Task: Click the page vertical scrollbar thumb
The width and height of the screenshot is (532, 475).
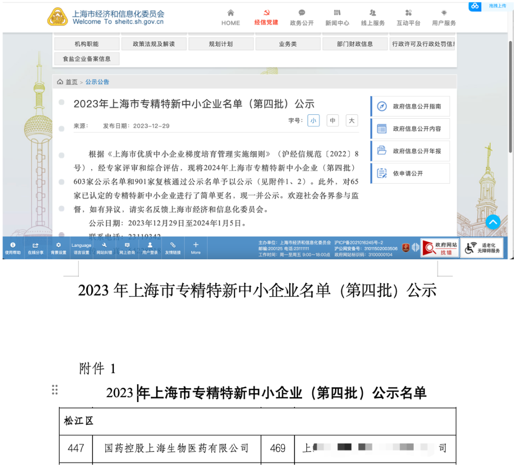Action: [x=510, y=97]
